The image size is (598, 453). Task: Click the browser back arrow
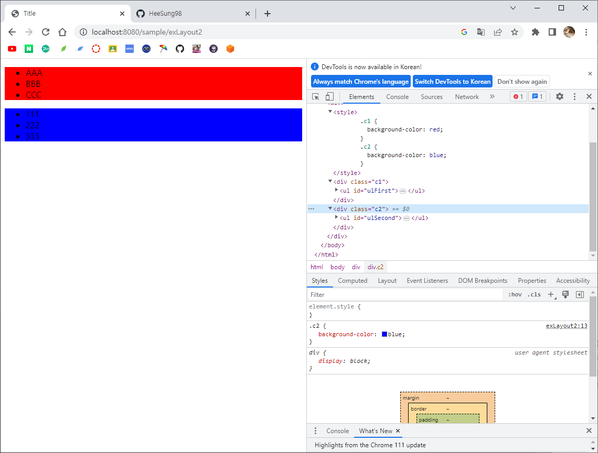click(12, 32)
